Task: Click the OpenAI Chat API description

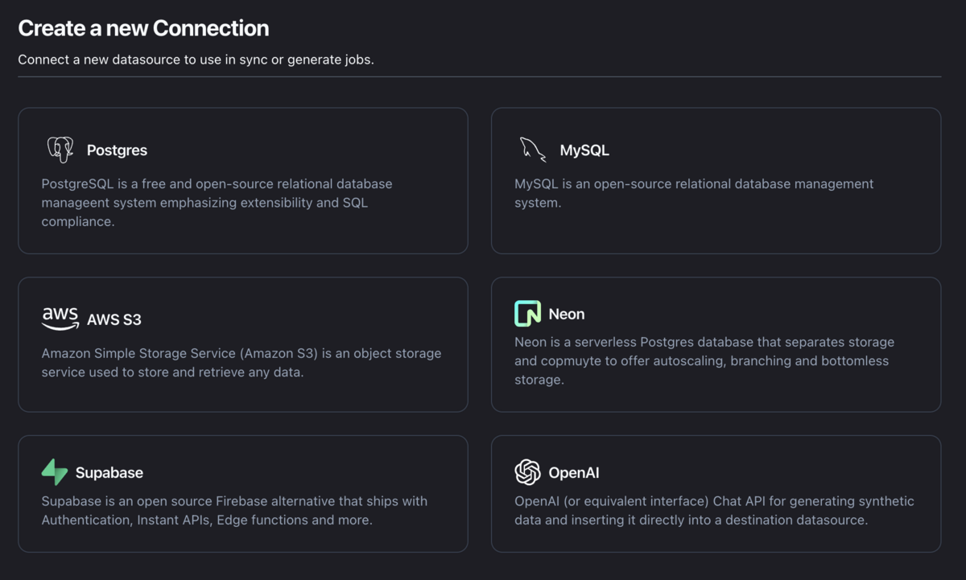Action: tap(714, 511)
